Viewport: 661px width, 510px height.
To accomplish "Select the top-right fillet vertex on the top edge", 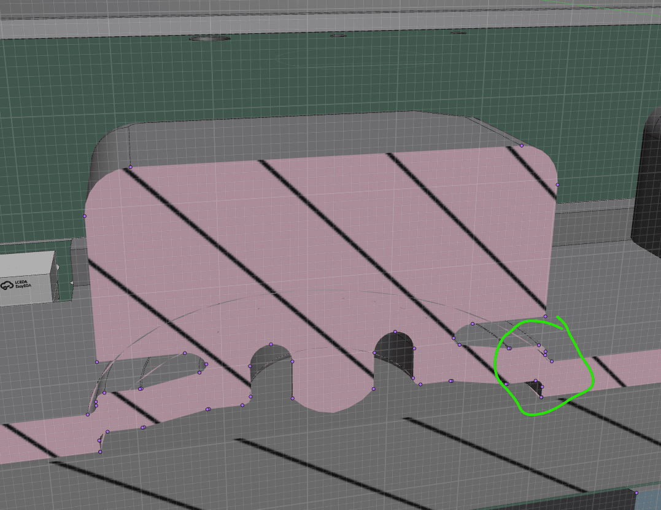I will coord(522,146).
